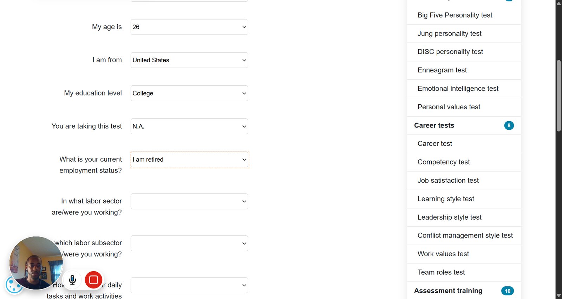Open the I am from country dropdown
The height and width of the screenshot is (299, 562).
(189, 60)
